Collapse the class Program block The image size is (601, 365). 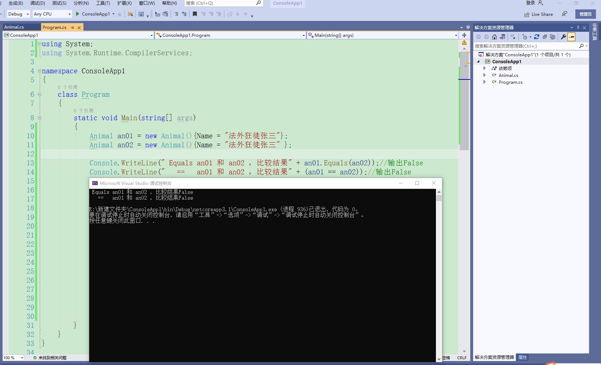(40, 95)
